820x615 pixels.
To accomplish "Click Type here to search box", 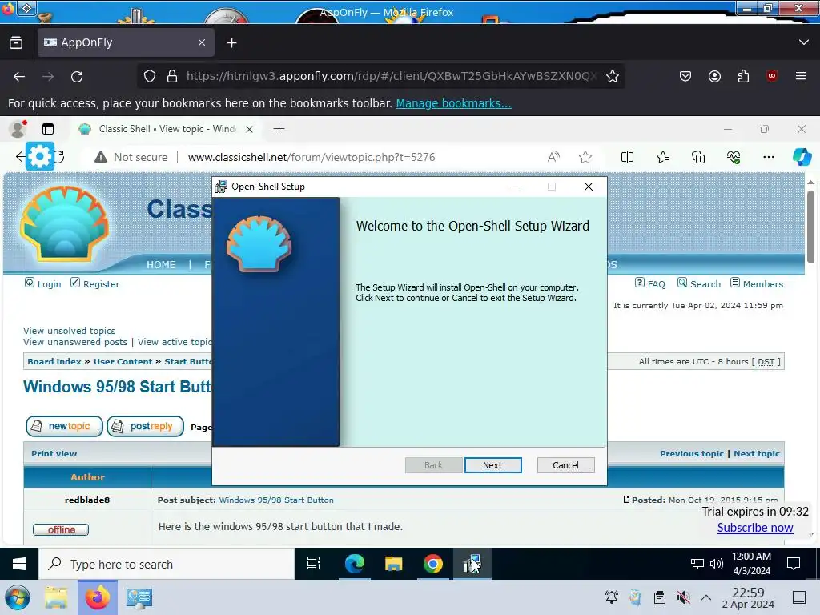I will [167, 565].
